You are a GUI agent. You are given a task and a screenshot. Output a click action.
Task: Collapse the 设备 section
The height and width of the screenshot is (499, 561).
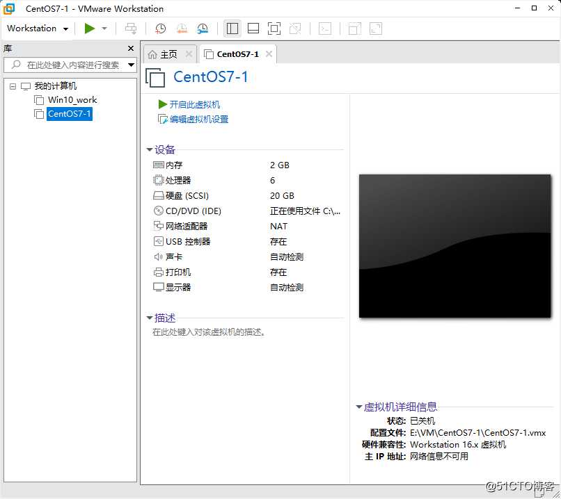coord(150,149)
